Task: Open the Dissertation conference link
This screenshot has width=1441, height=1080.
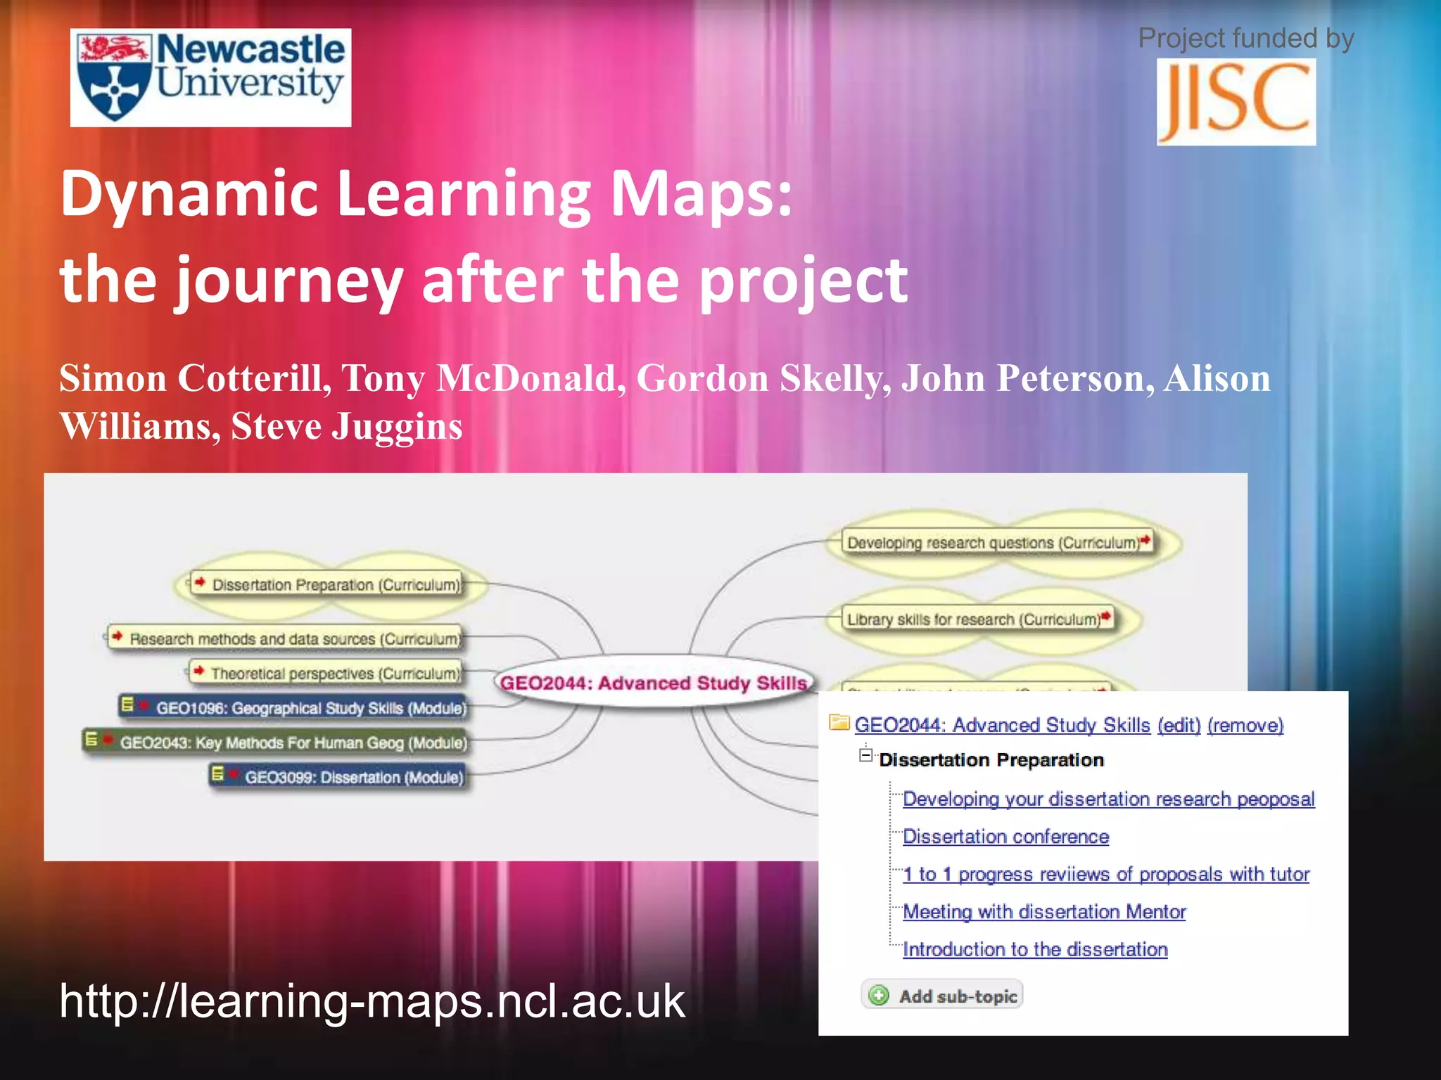Action: [x=1005, y=837]
